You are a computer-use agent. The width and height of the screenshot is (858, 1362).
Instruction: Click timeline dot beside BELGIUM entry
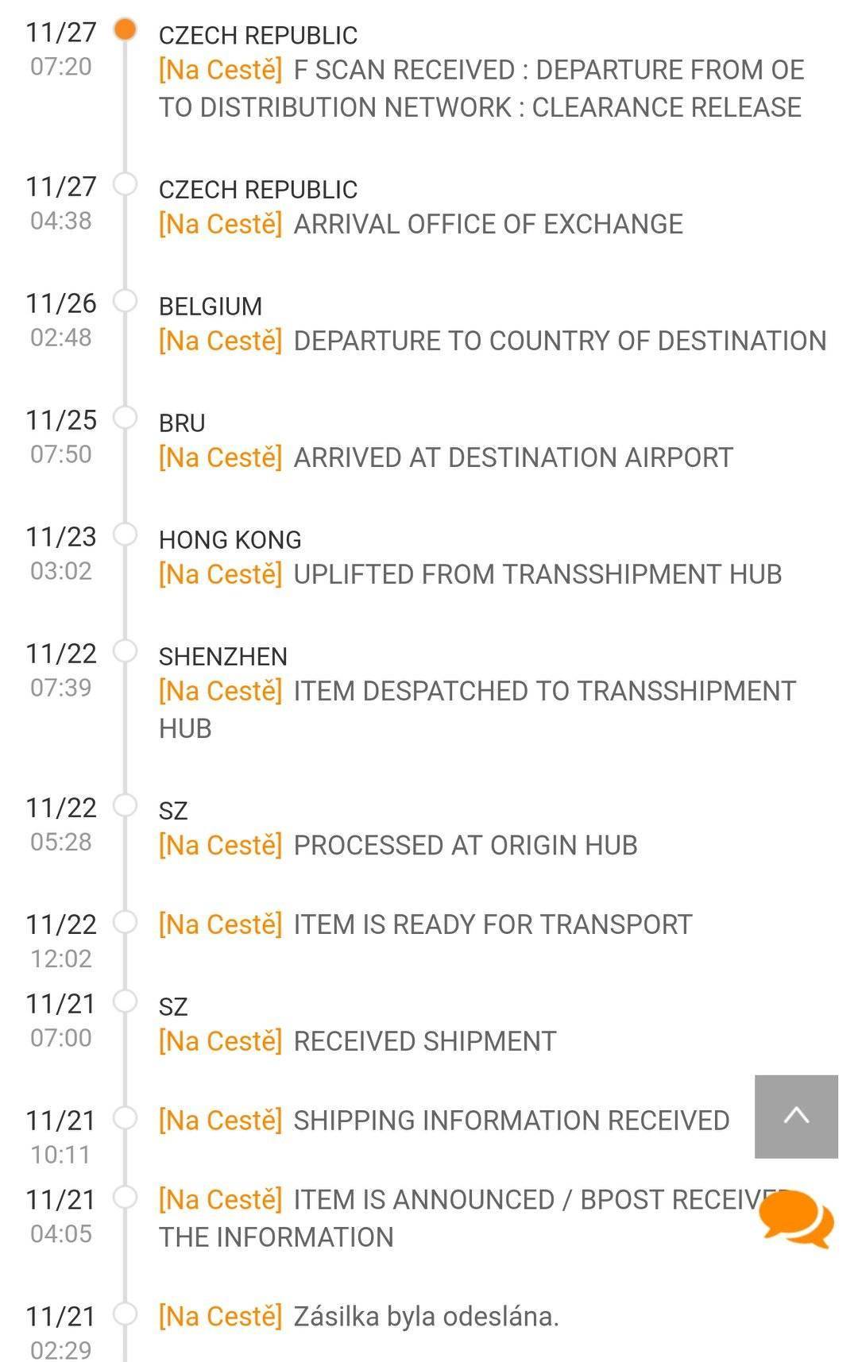coord(125,301)
